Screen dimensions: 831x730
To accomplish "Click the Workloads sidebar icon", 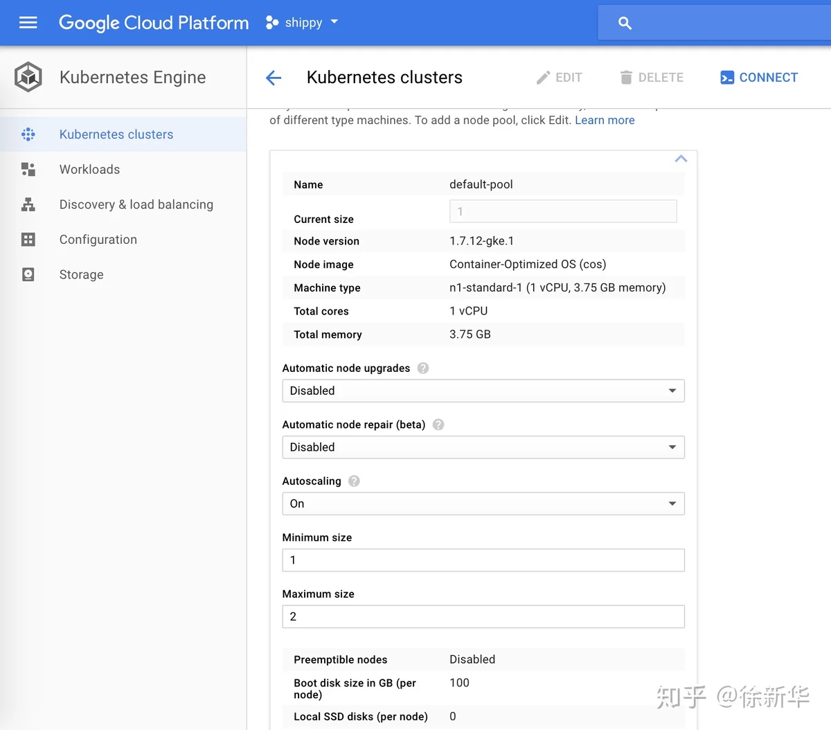I will 28,170.
